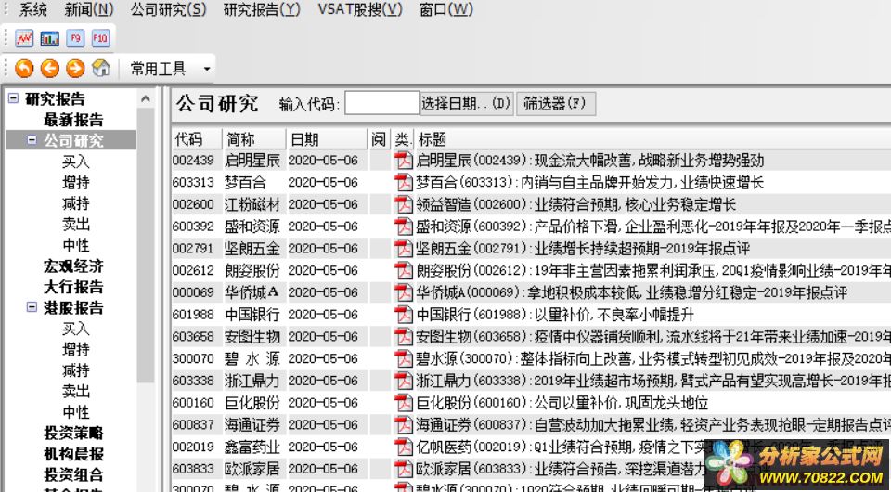Select 增持 under 港股报告
The height and width of the screenshot is (492, 891).
(75, 349)
